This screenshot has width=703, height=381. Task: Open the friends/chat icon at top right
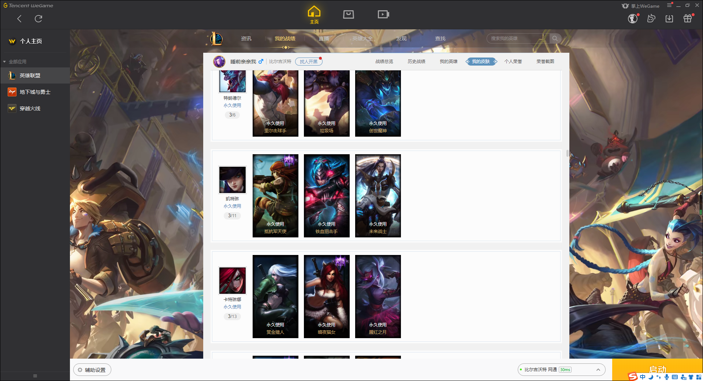651,18
